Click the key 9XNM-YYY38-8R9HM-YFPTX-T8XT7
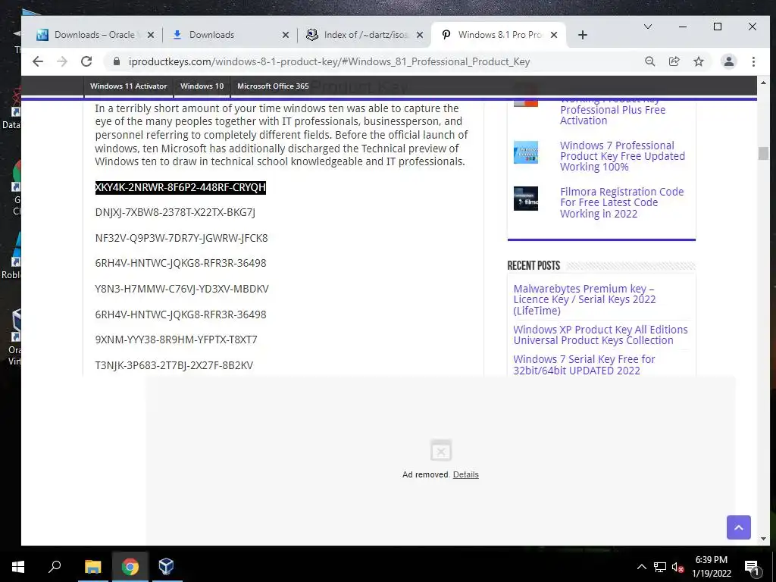 [176, 339]
